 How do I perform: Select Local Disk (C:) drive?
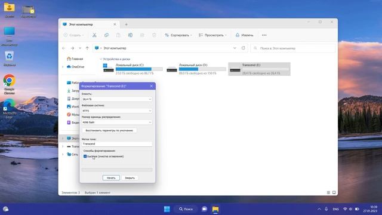point(133,69)
